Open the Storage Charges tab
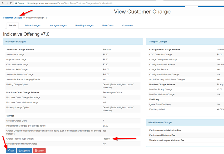224x154 pixels. (x=58, y=25)
